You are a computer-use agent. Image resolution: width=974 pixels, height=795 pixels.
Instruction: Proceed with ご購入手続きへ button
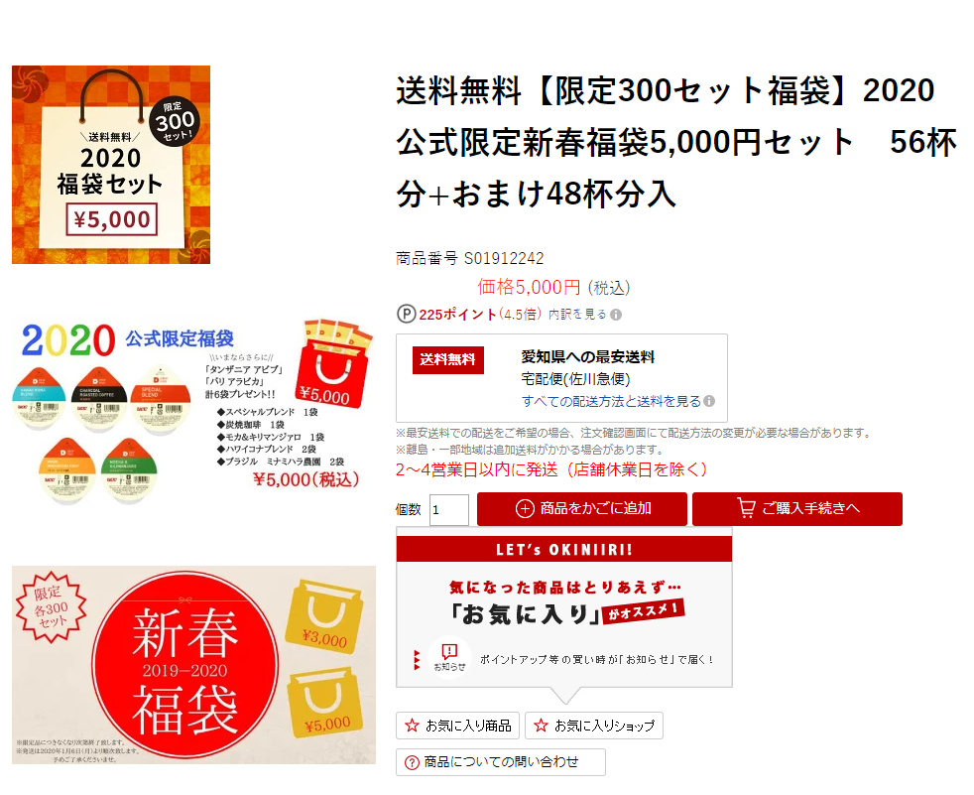pos(797,509)
